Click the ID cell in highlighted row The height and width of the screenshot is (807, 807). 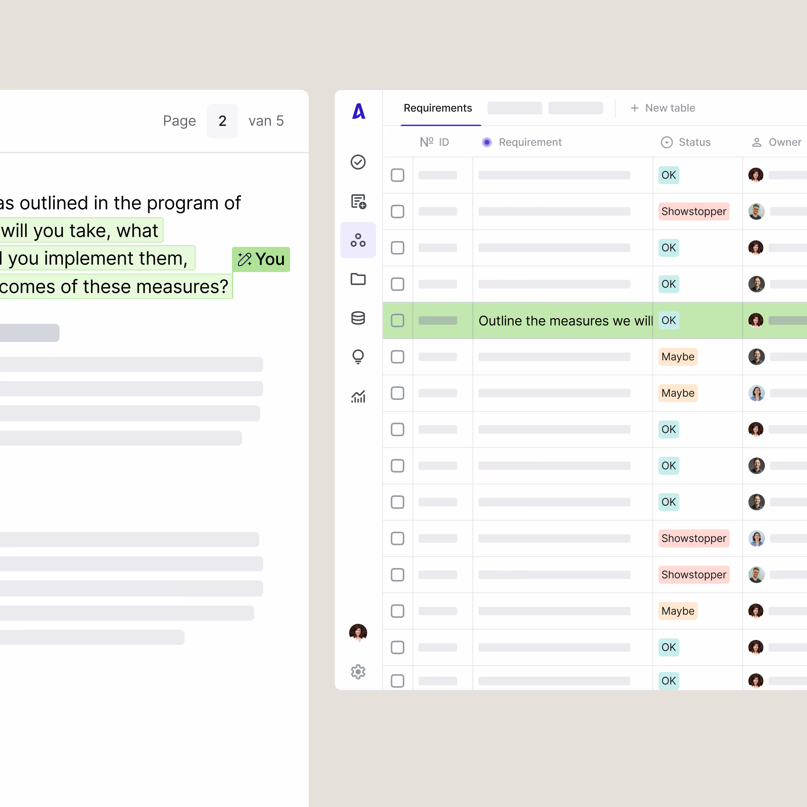[443, 321]
